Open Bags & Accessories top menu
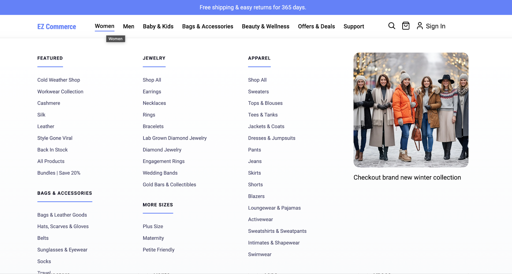The height and width of the screenshot is (274, 512). click(x=208, y=26)
